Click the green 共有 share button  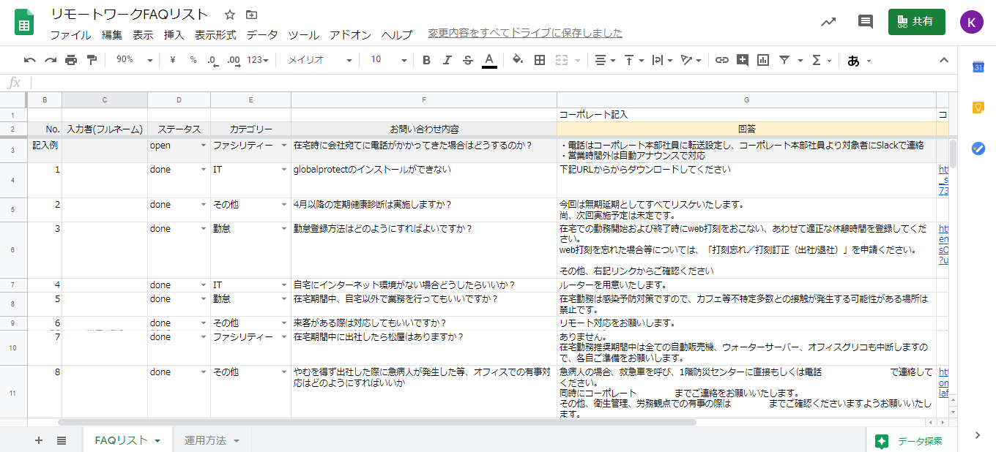click(x=916, y=22)
